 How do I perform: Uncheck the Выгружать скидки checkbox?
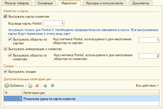coord(6,72)
